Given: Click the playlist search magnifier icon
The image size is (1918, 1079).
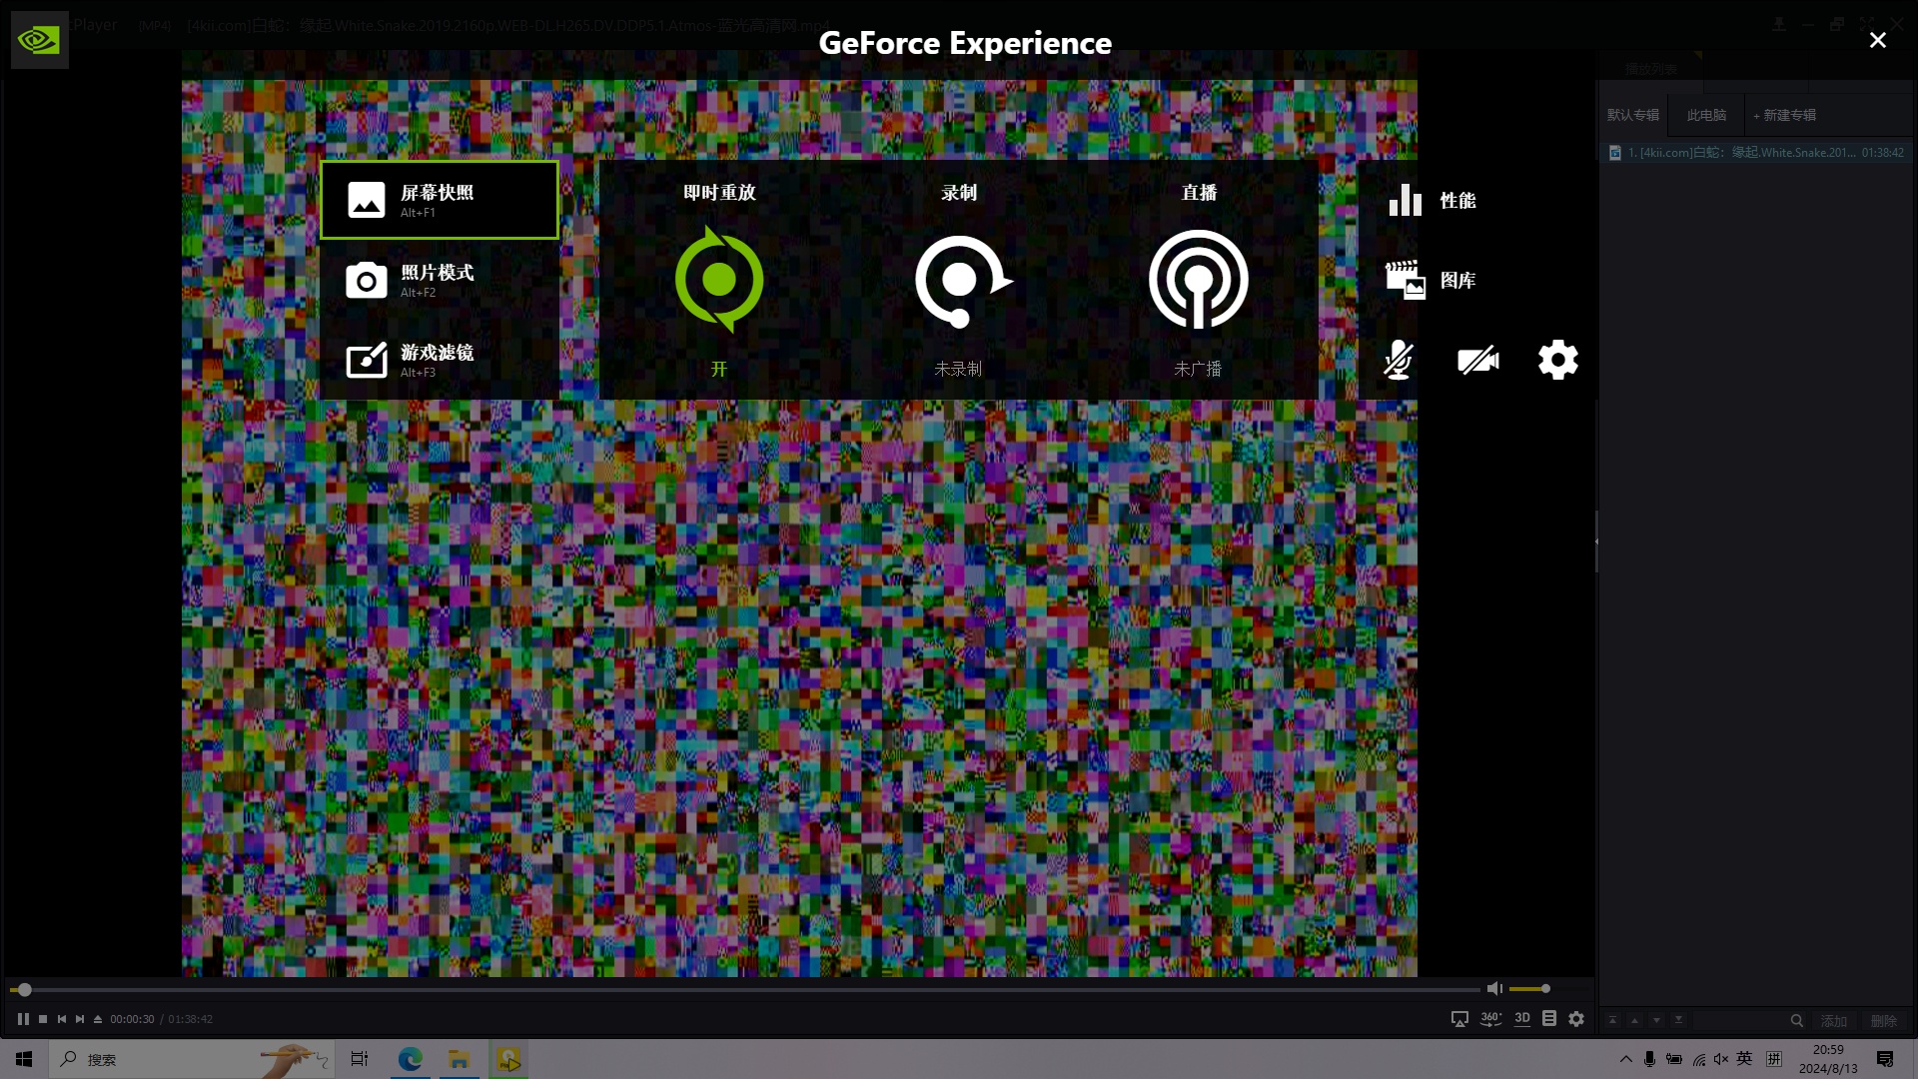Looking at the screenshot, I should pos(1796,1020).
